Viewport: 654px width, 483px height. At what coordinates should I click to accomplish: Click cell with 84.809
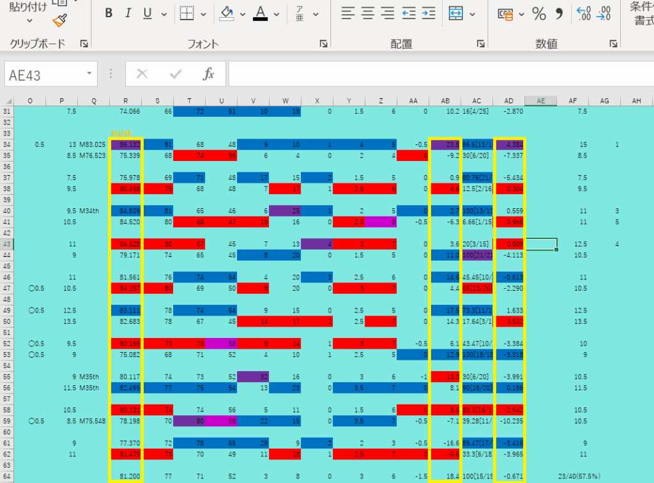126,211
